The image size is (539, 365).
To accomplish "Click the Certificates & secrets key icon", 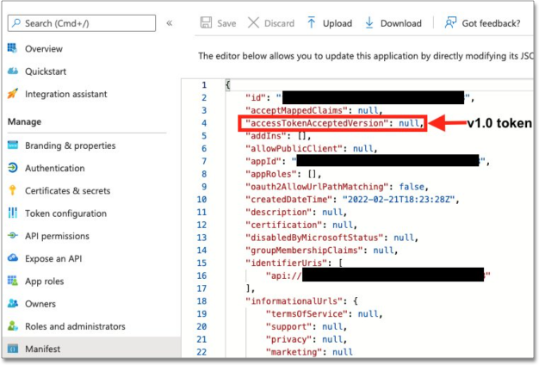I will point(13,190).
